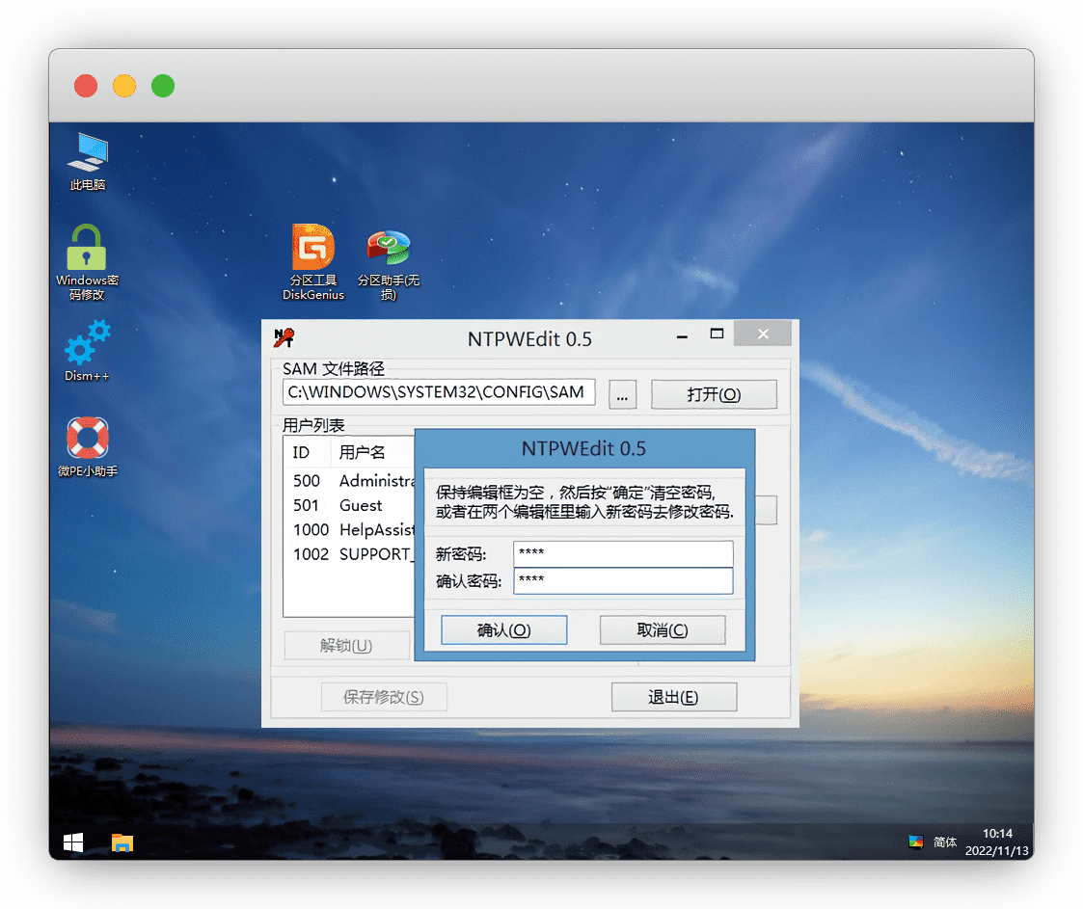Image resolution: width=1083 pixels, height=909 pixels.
Task: Open the 此电脑 desktop icon
Action: point(88,152)
